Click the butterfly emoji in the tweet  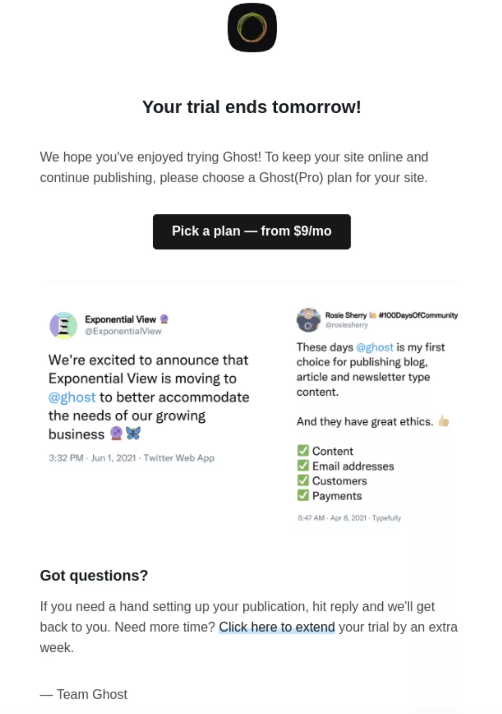click(133, 434)
